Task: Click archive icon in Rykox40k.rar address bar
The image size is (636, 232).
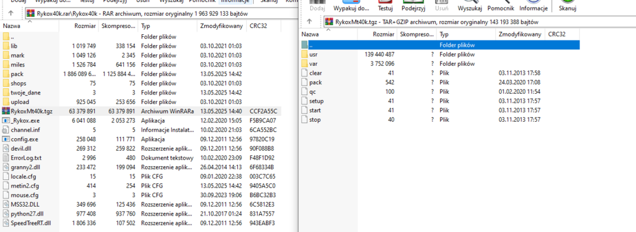Action: (31, 13)
